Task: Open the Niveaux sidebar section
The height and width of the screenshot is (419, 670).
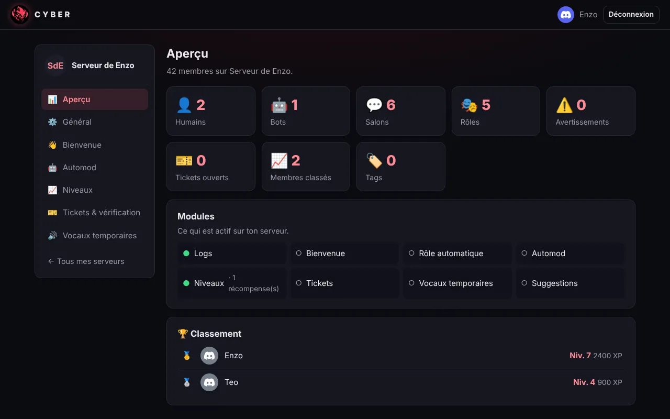Action: click(95, 190)
